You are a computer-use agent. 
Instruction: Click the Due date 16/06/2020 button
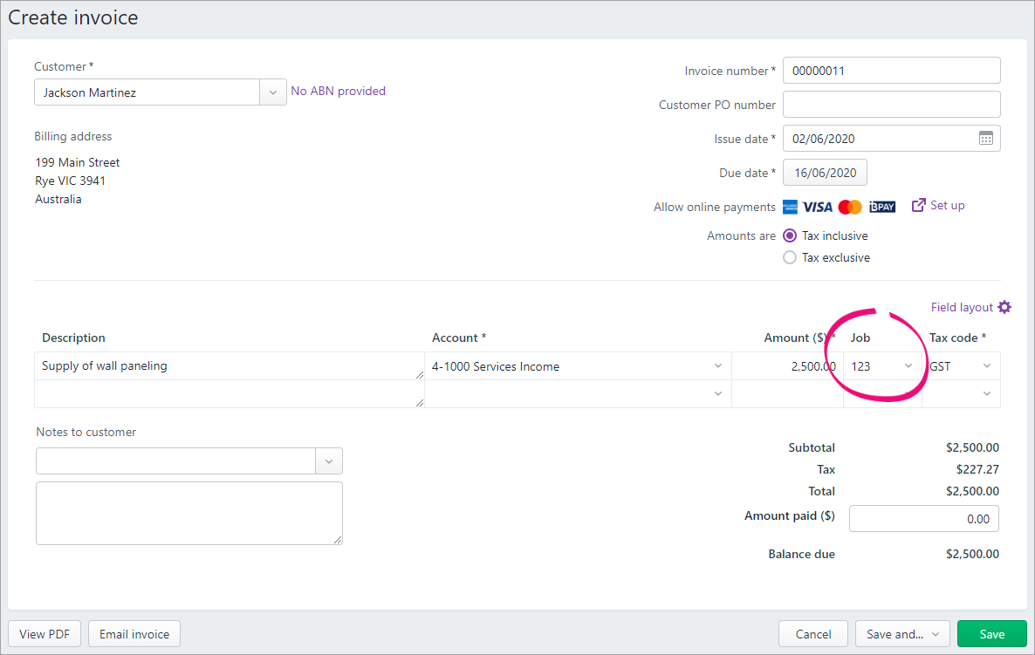pyautogui.click(x=825, y=173)
